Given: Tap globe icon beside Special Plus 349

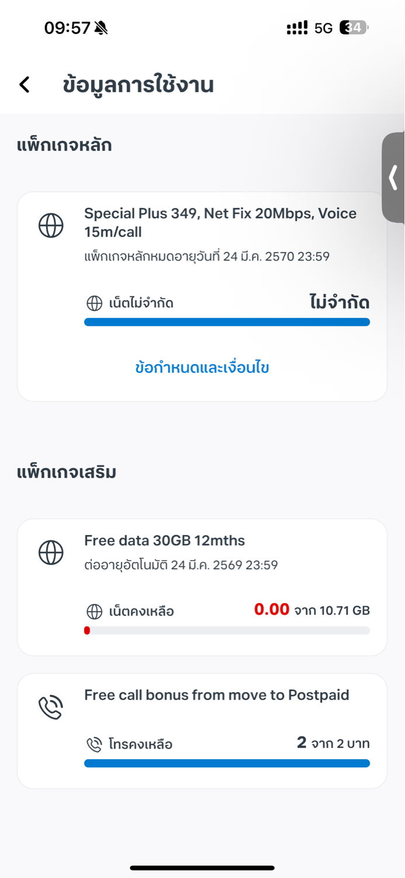Looking at the screenshot, I should click(51, 225).
